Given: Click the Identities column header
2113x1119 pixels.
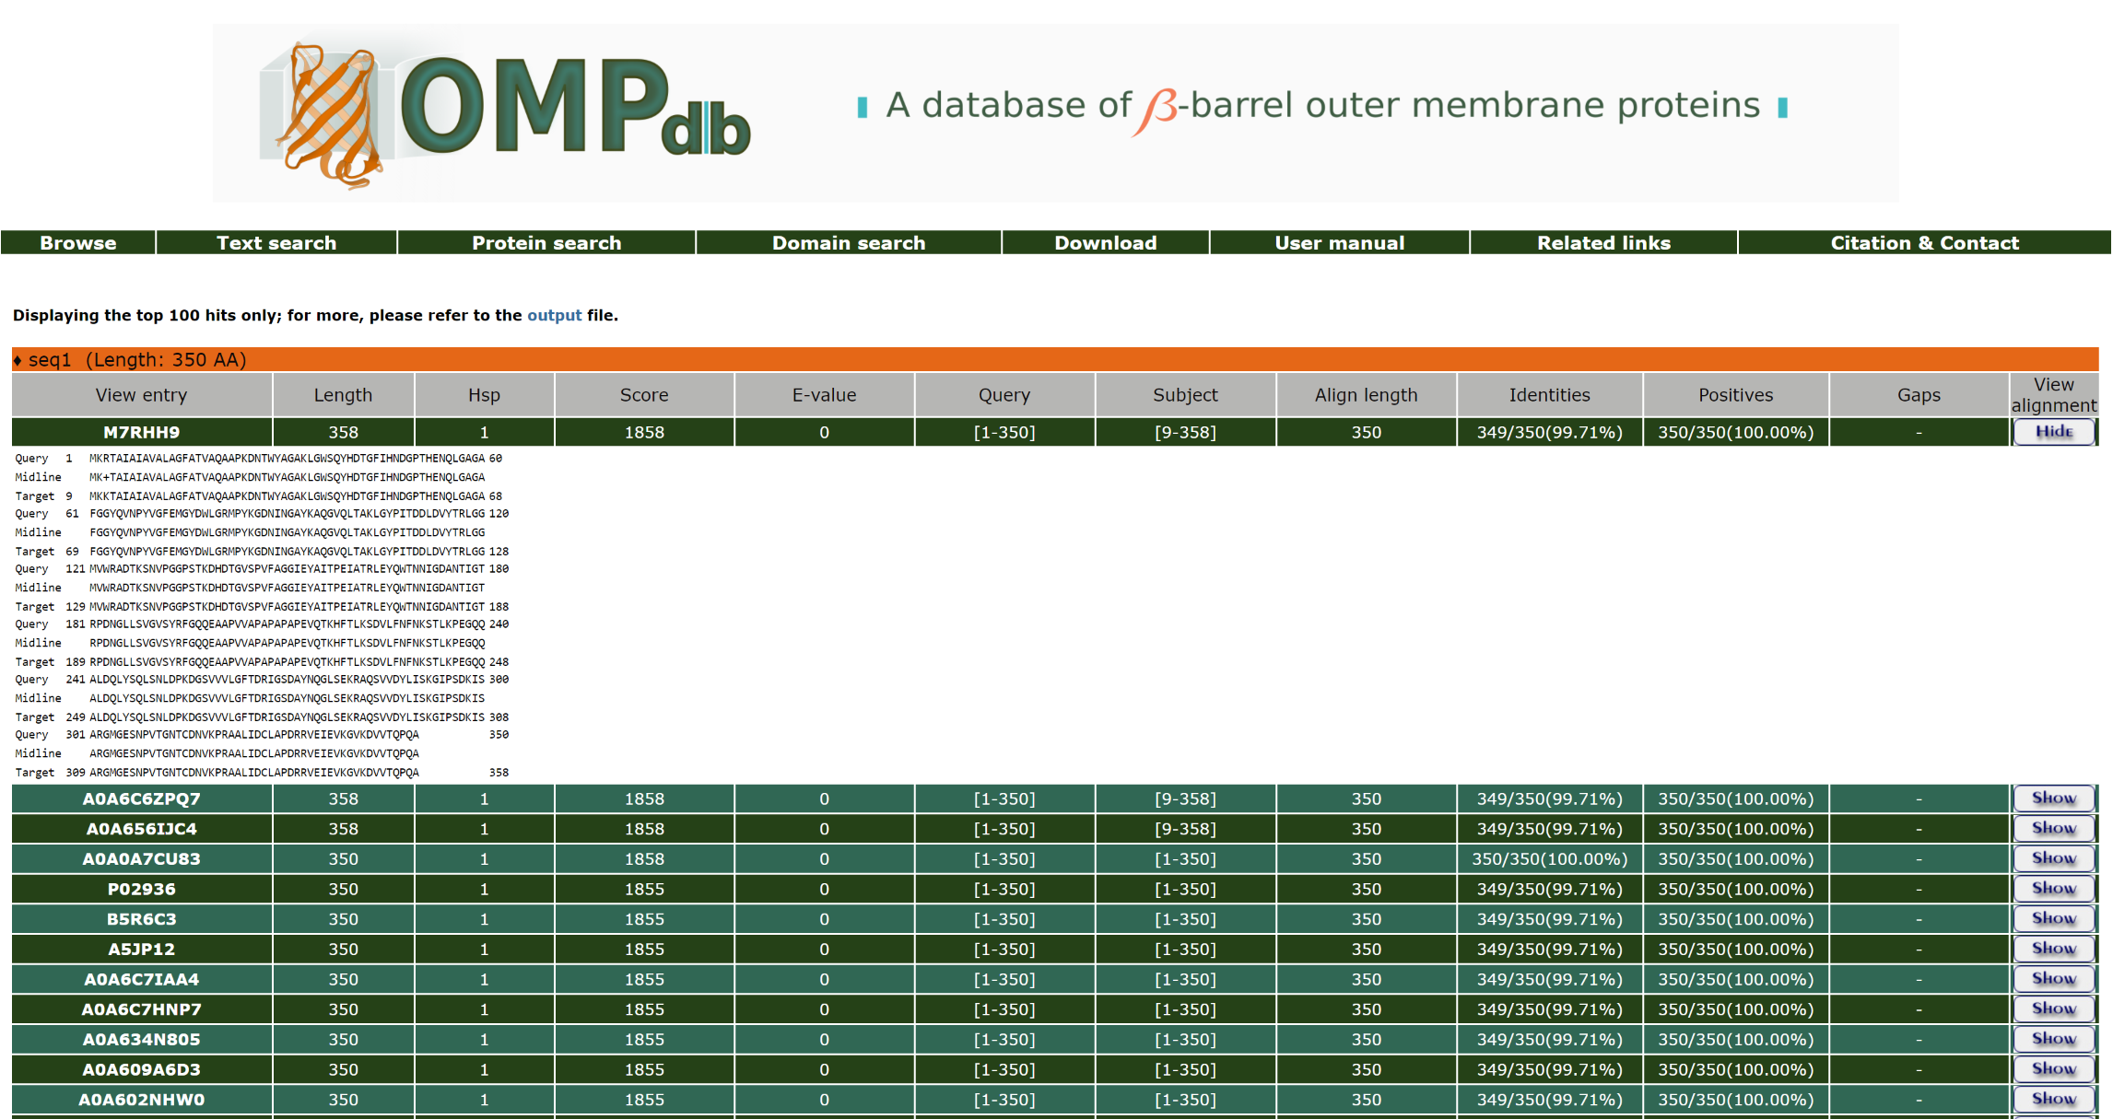Looking at the screenshot, I should [1549, 395].
